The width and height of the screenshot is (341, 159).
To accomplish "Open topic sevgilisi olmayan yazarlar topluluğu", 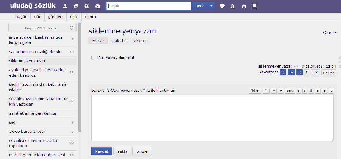I will pyautogui.click(x=43, y=143).
